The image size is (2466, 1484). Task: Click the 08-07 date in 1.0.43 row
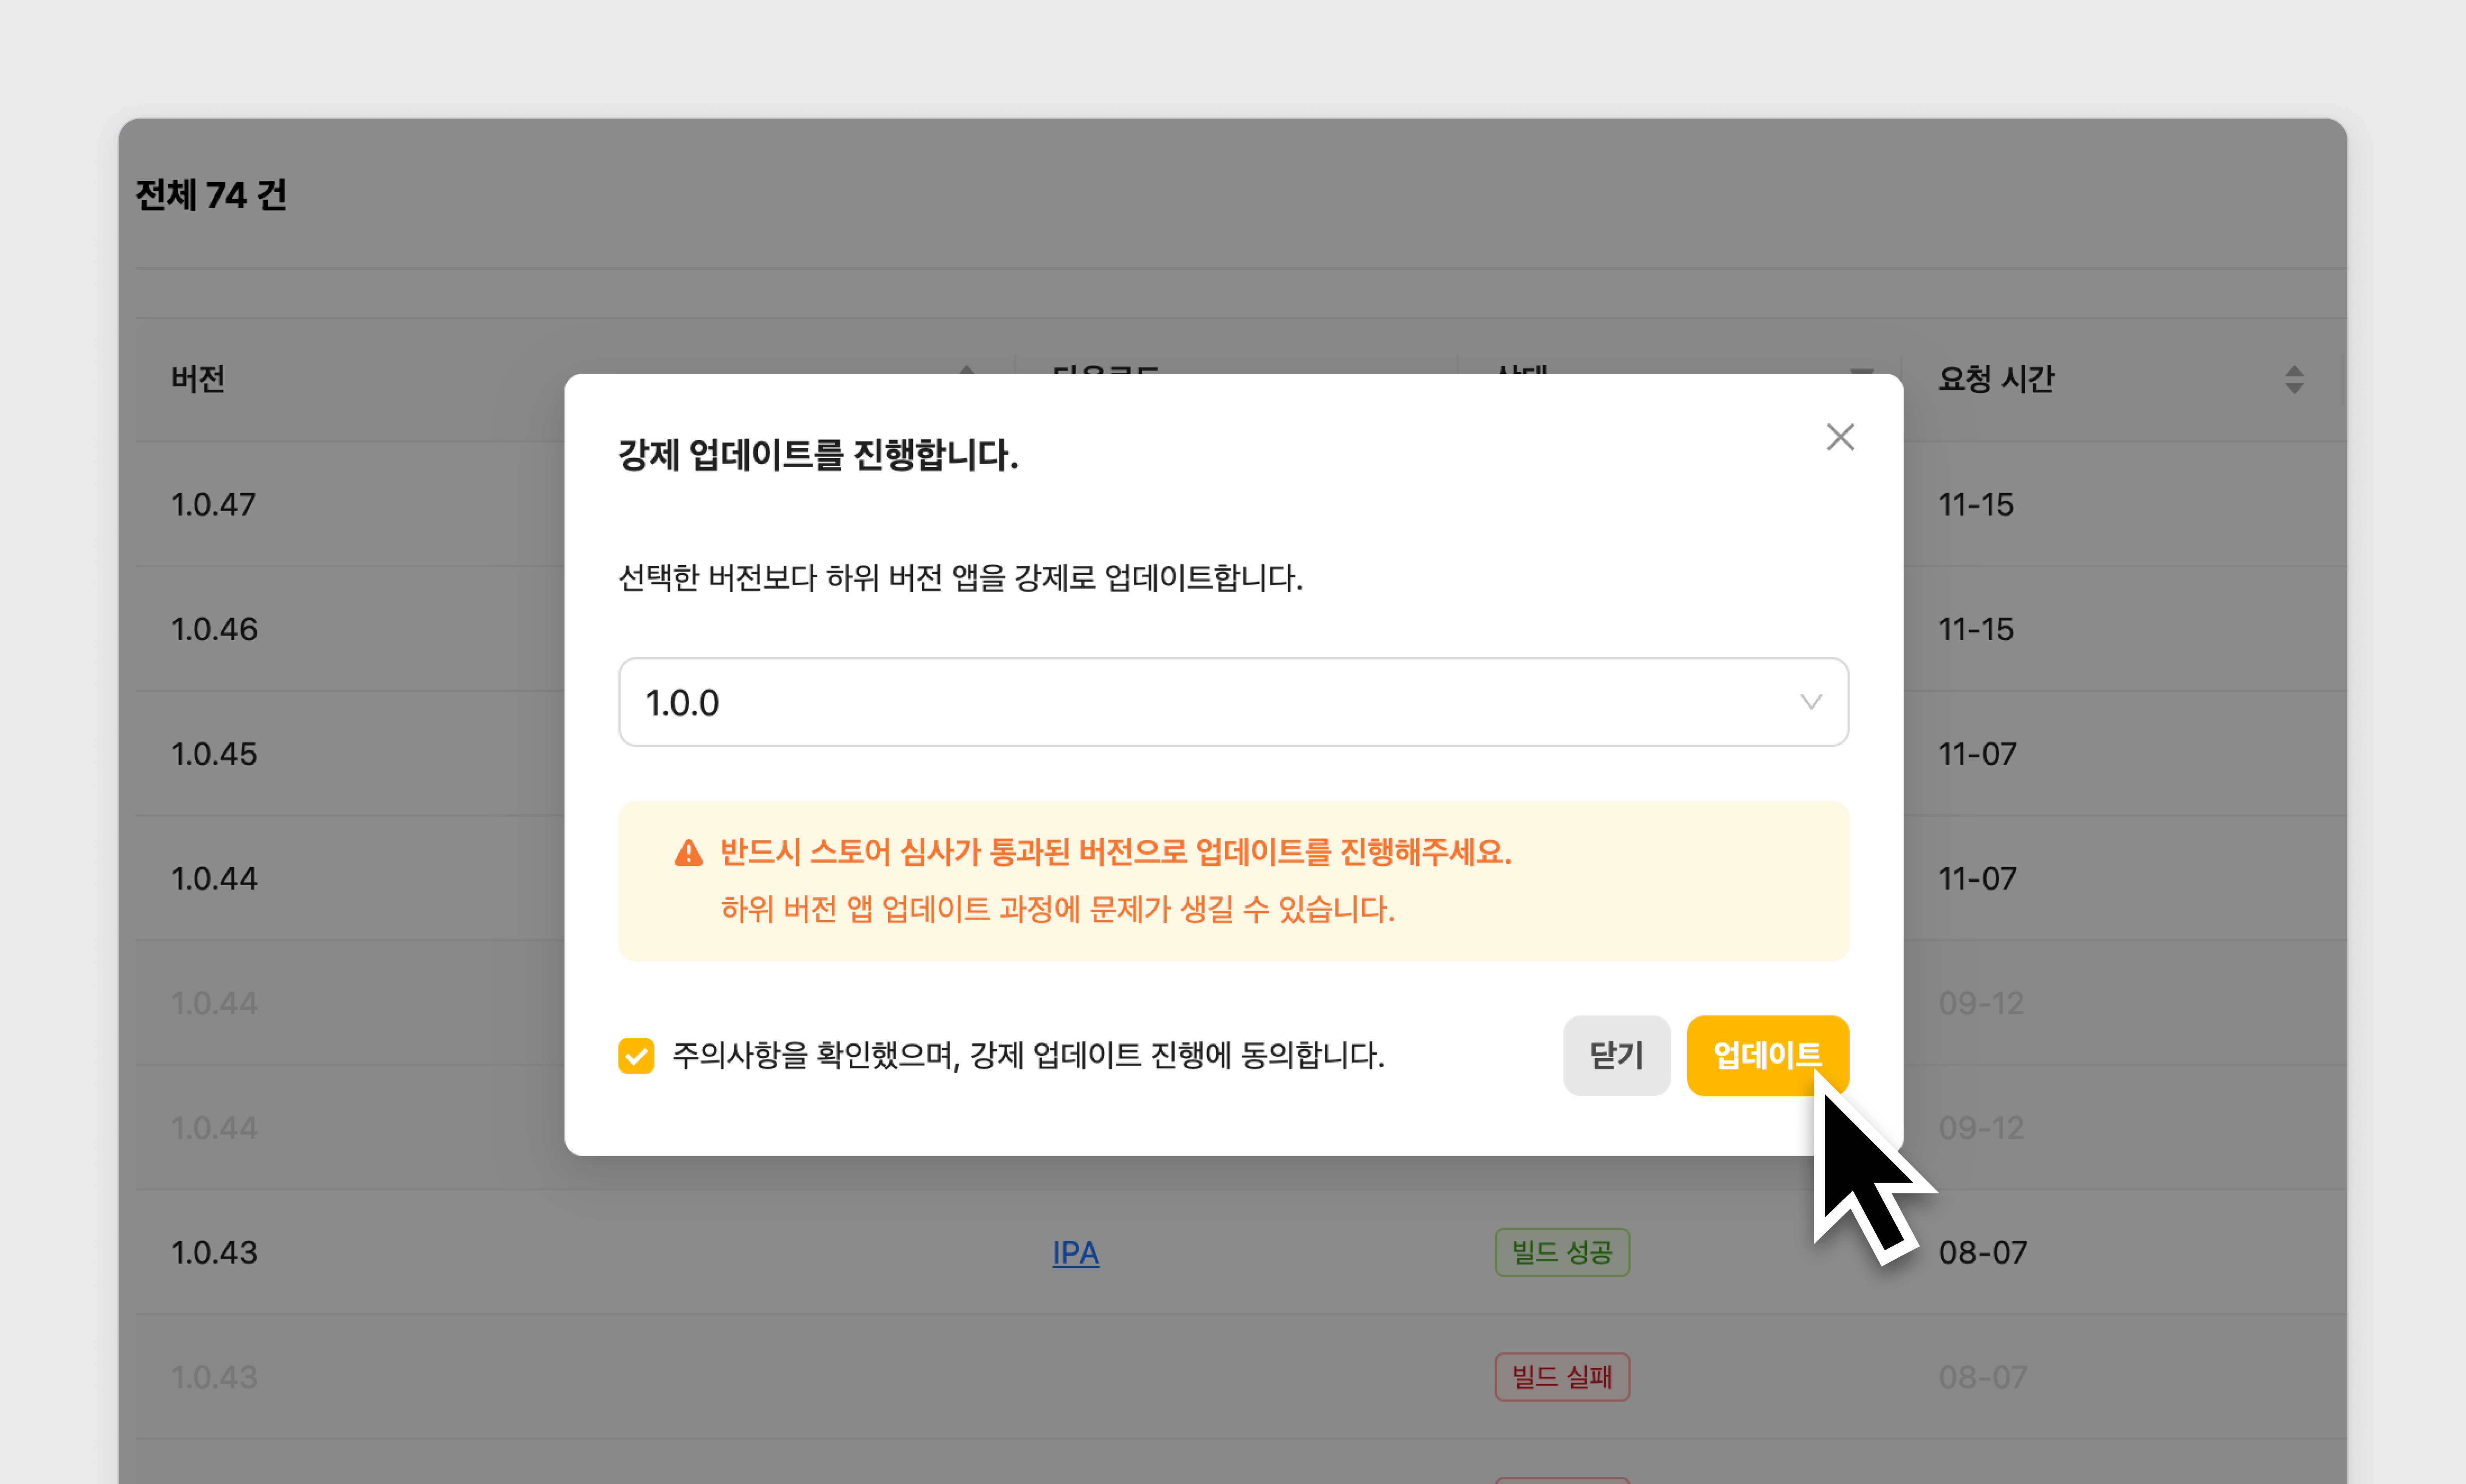pos(1983,1252)
